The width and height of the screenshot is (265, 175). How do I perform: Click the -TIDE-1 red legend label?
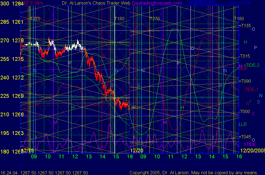[x=251, y=90]
